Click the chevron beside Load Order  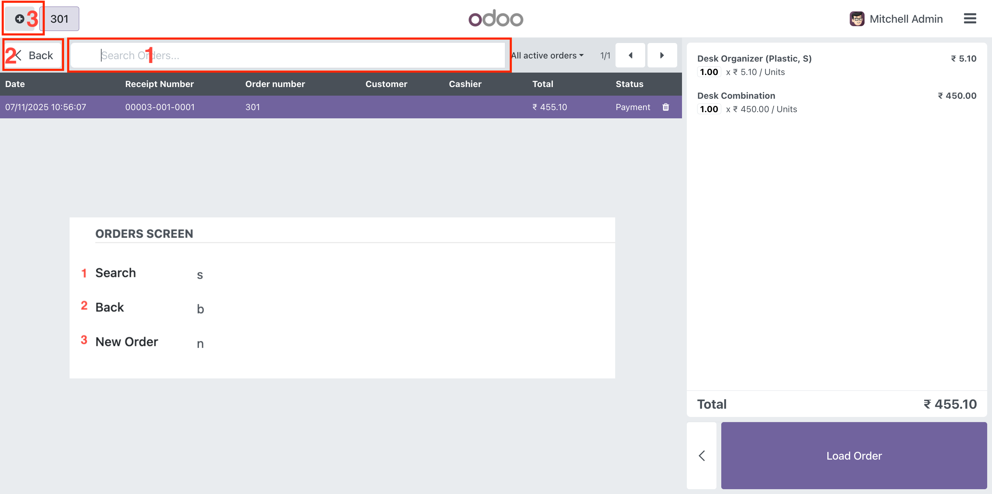pyautogui.click(x=702, y=455)
